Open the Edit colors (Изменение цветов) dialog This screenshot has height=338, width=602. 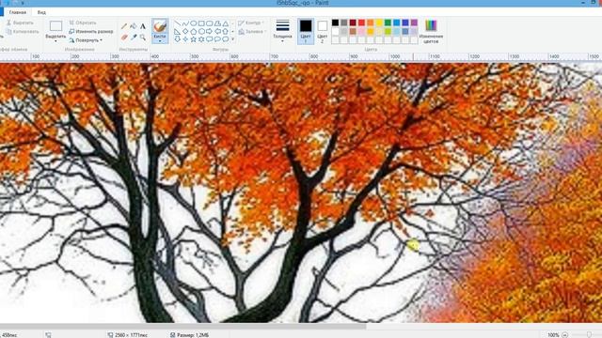[x=431, y=31]
